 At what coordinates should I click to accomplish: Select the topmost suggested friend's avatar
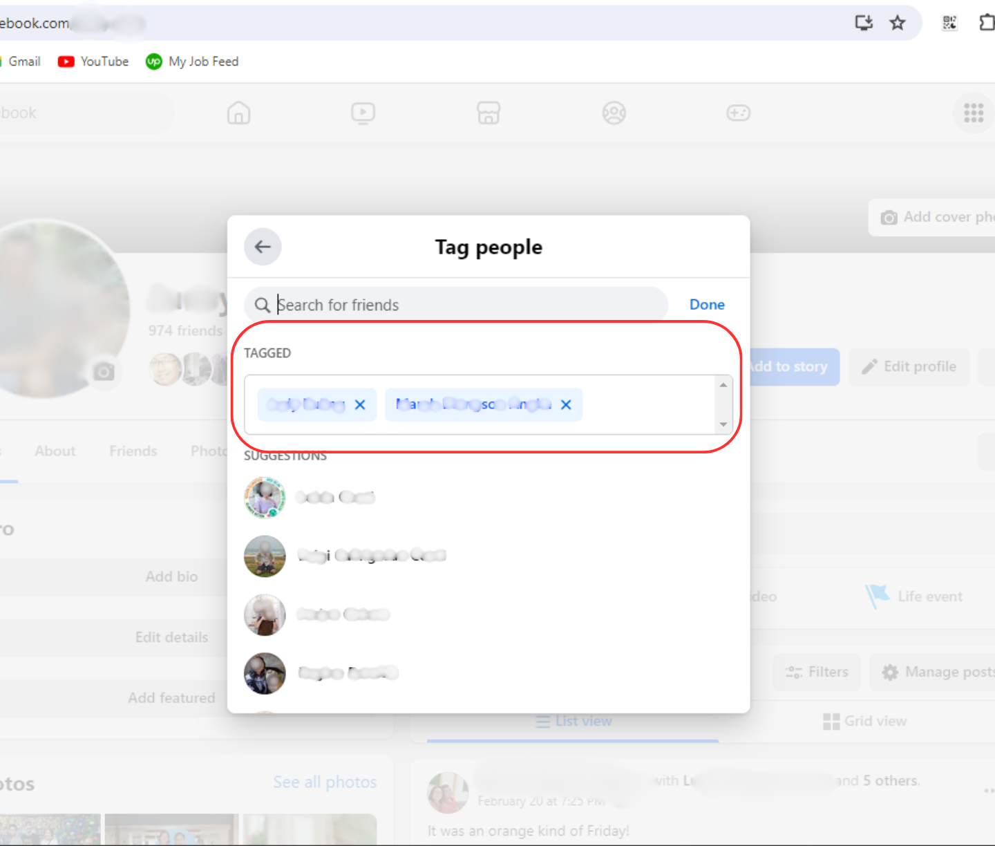pos(265,498)
